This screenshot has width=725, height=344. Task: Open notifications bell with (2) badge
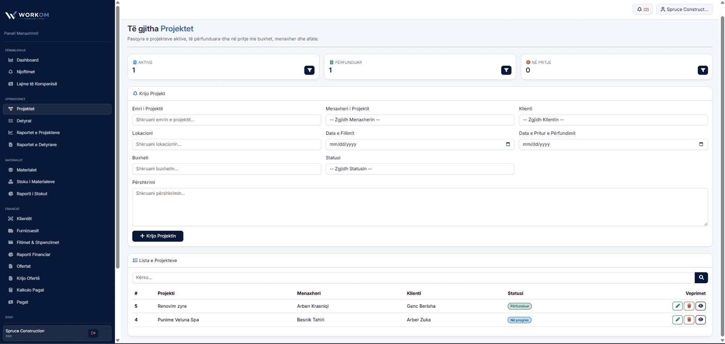pos(643,9)
